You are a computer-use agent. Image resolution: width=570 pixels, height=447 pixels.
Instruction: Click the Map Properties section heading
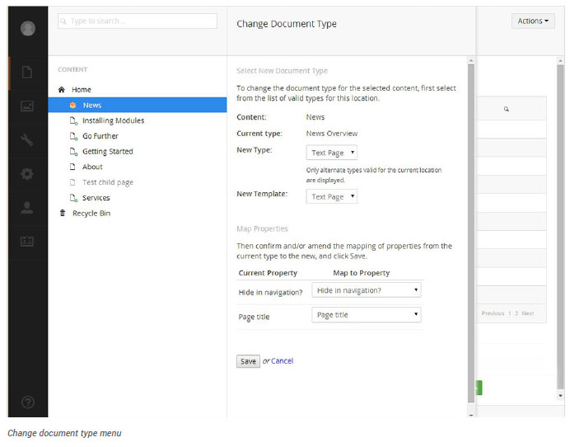(x=262, y=228)
